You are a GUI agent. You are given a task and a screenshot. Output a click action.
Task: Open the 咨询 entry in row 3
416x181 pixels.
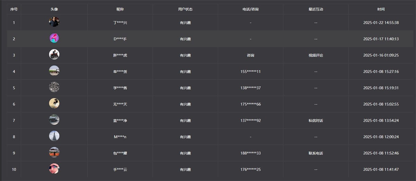(x=250, y=55)
